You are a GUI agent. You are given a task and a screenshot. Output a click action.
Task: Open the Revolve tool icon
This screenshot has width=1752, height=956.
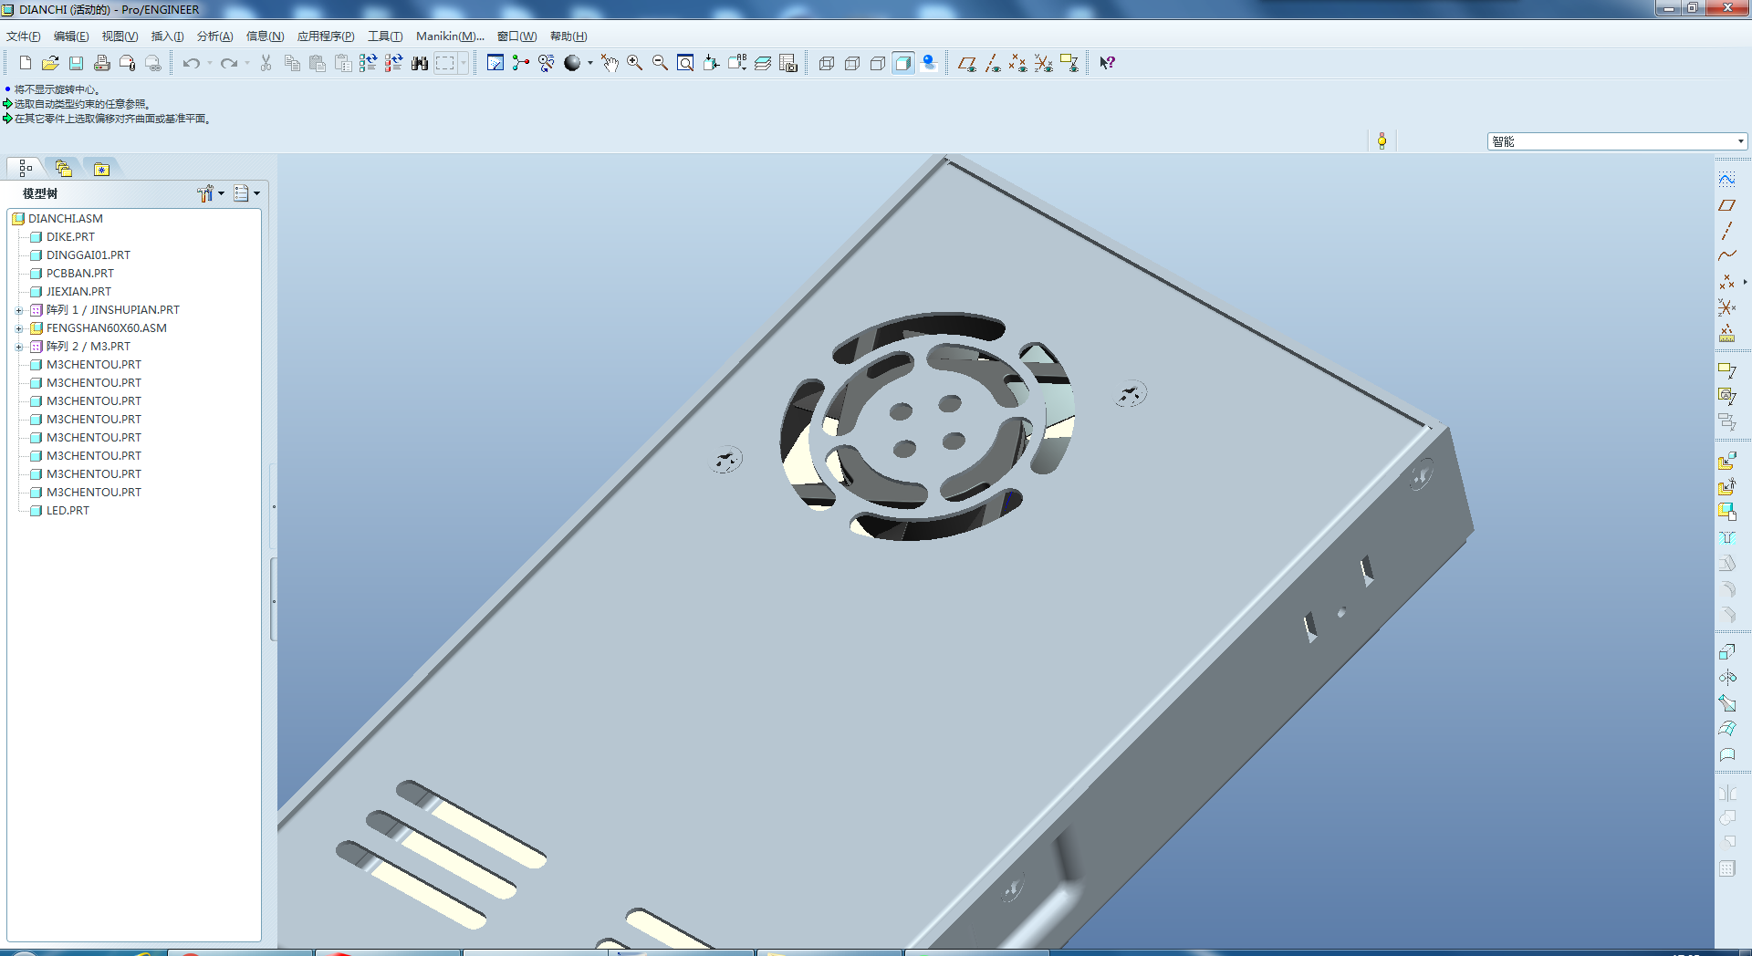click(1727, 677)
